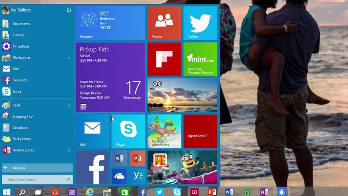This screenshot has height=196, width=348.
Task: Launch Calculator from the Start menu
Action: [x=20, y=127]
